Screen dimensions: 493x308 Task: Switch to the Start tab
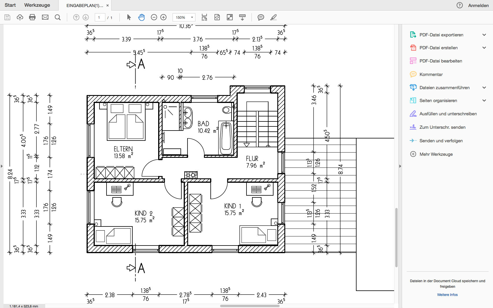[10, 5]
